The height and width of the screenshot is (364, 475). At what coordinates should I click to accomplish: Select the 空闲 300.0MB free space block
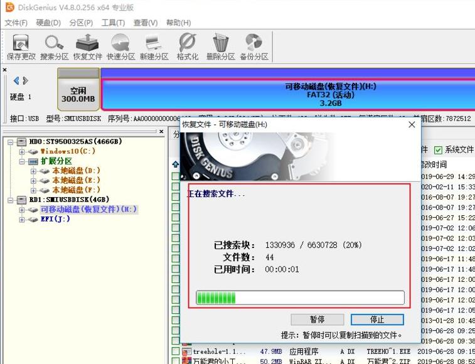click(78, 89)
